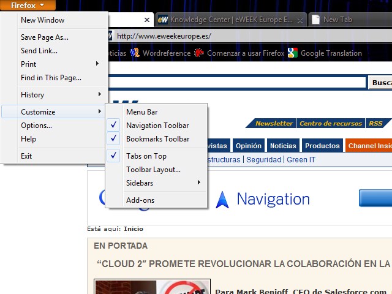Image resolution: width=392 pixels, height=294 pixels.
Task: Select Send Link... menu entry
Action: point(39,51)
